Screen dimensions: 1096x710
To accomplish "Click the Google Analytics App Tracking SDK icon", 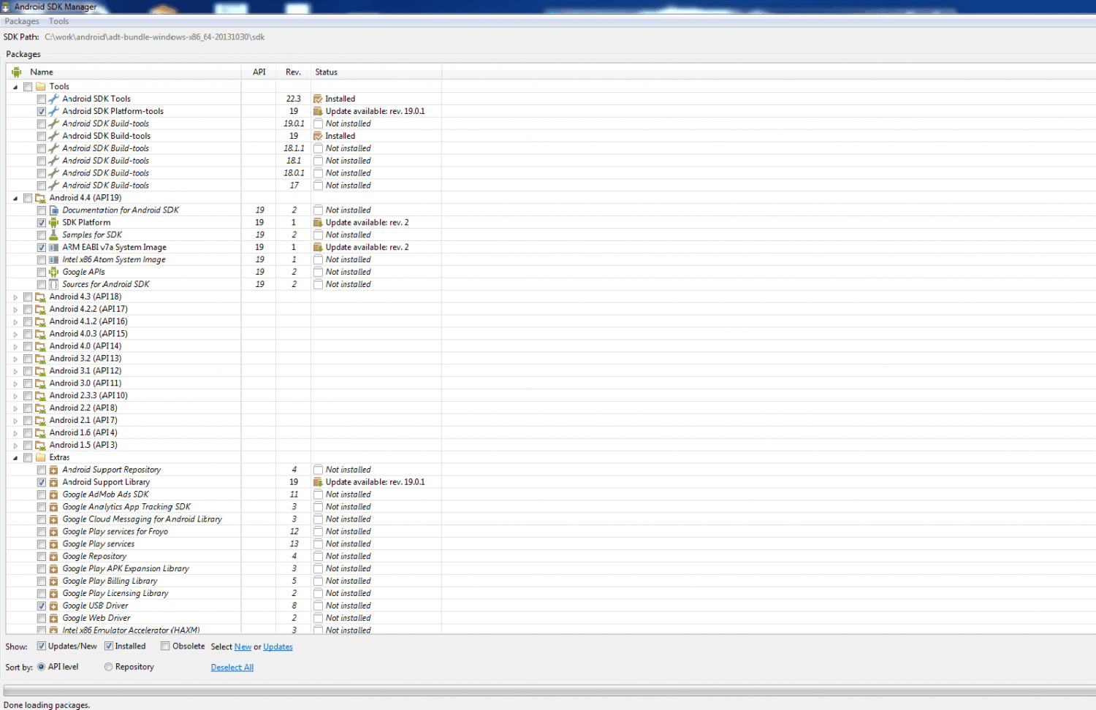I will coord(53,507).
